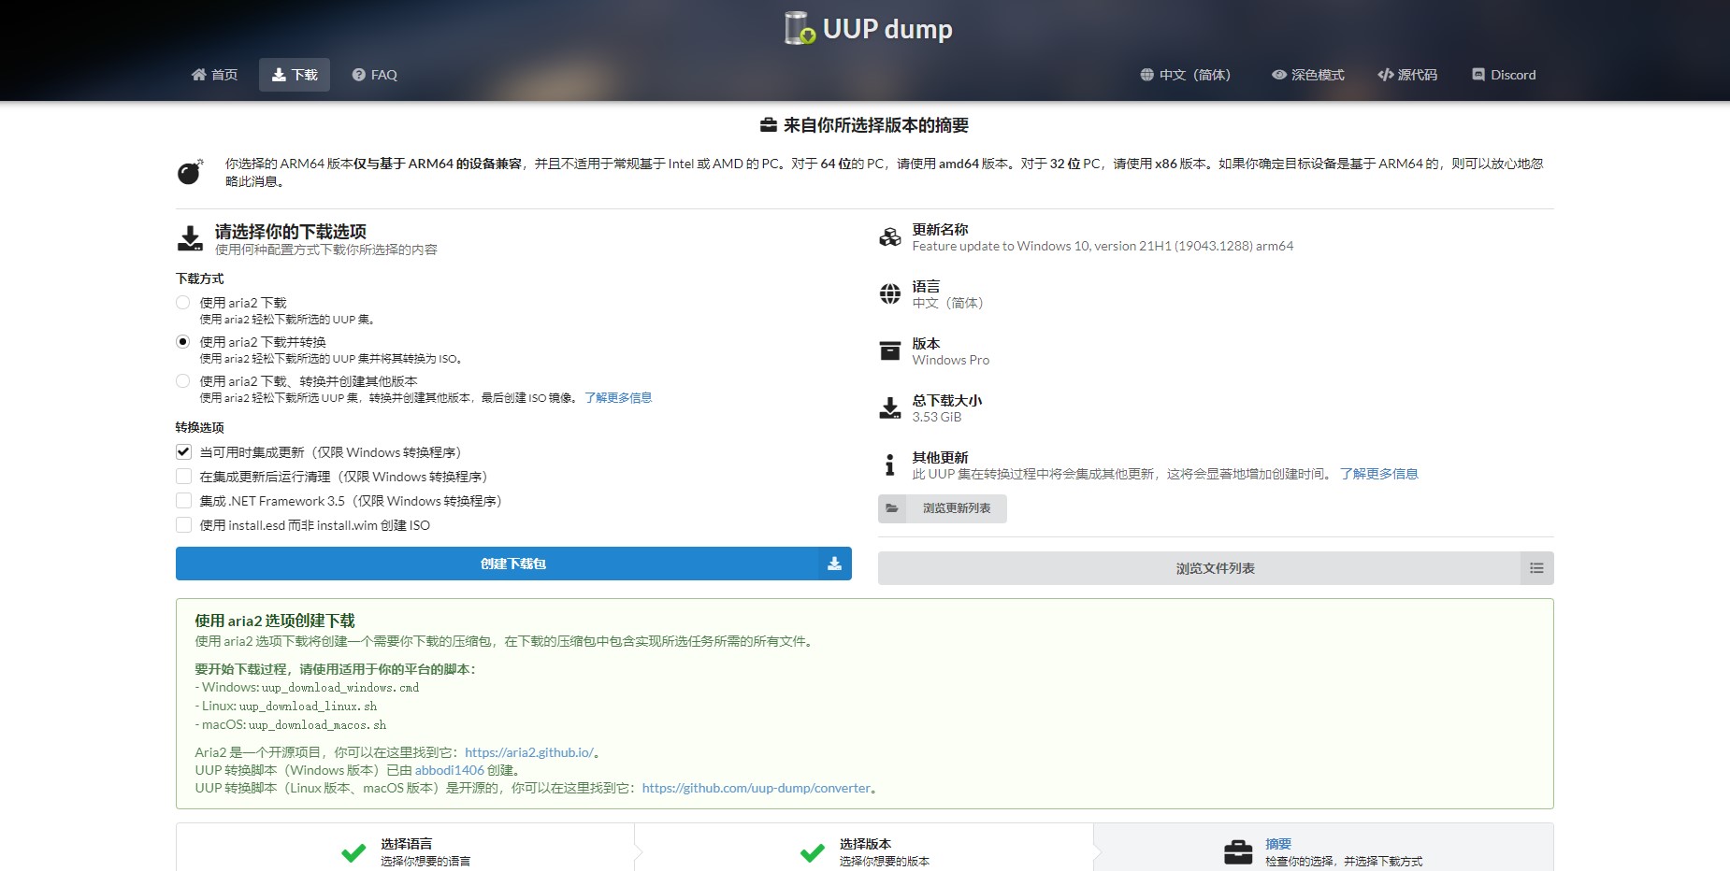Click the question-mark icon in FAQ
The image size is (1730, 871).
tap(359, 75)
